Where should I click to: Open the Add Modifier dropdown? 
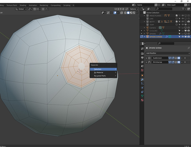pos(168,53)
